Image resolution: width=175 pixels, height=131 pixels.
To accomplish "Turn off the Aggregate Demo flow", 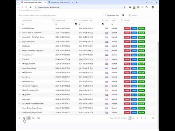I will 141,42.
